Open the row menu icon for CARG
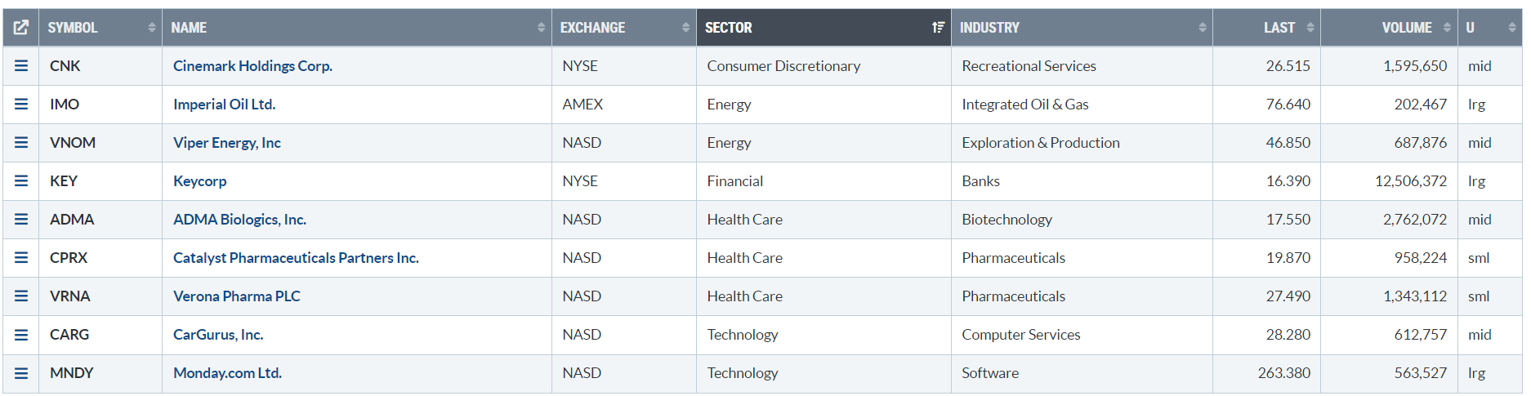Image resolution: width=1531 pixels, height=396 pixels. (21, 335)
